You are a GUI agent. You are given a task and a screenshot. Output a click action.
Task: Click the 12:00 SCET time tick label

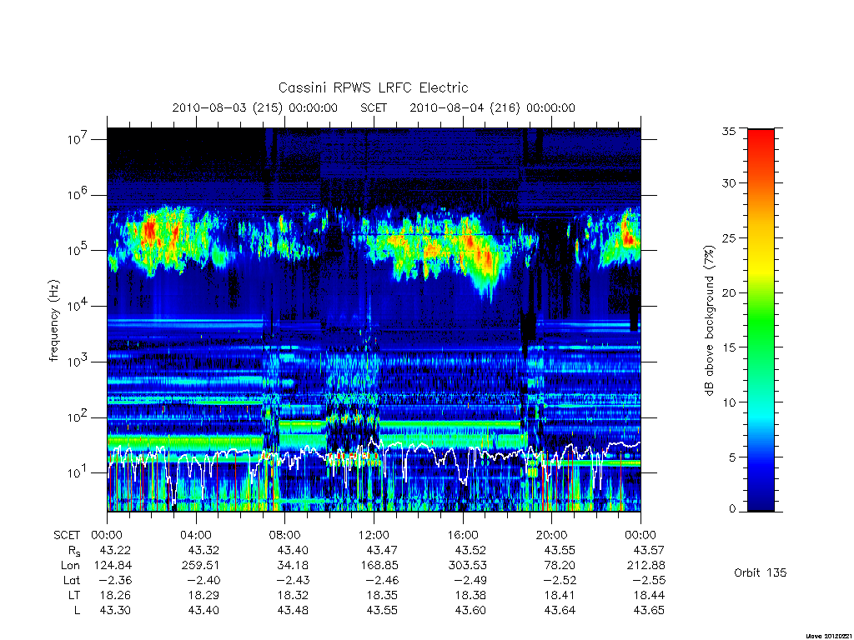[x=374, y=535]
